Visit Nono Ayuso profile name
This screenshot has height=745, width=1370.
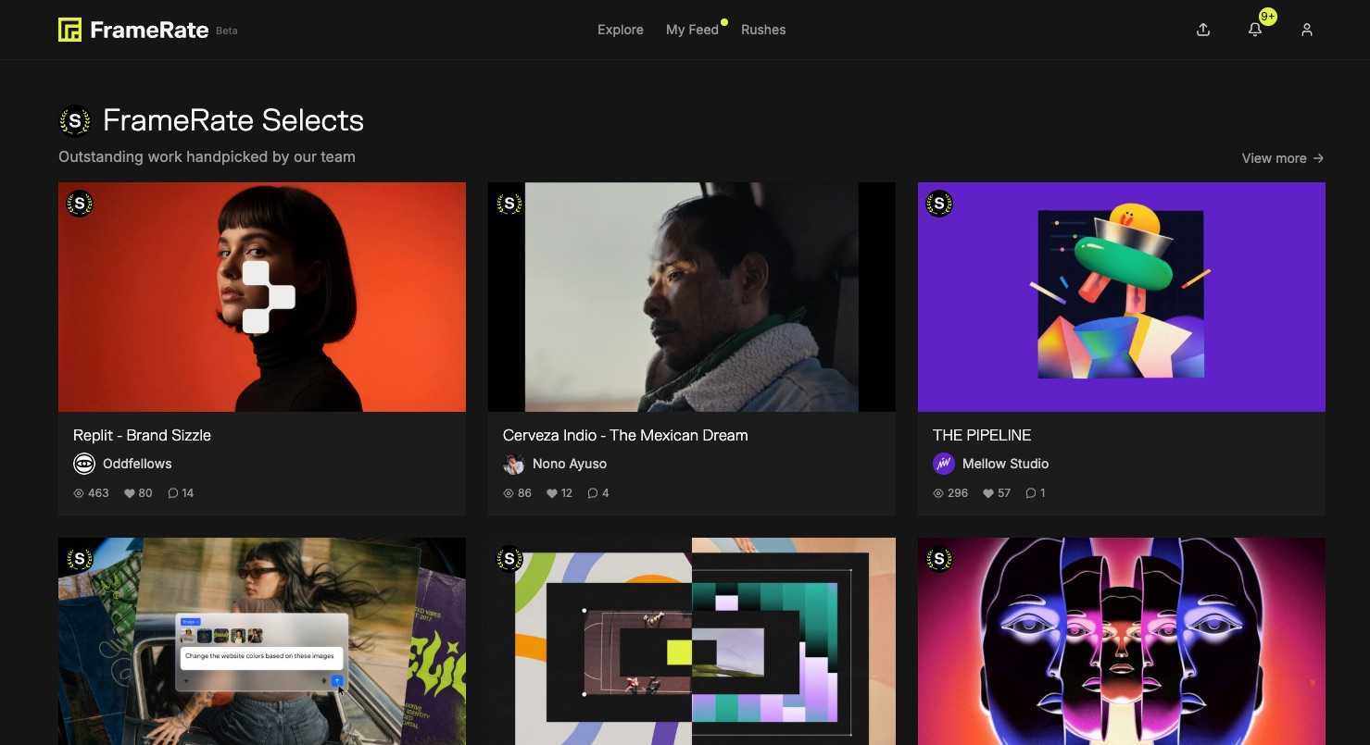click(x=570, y=464)
